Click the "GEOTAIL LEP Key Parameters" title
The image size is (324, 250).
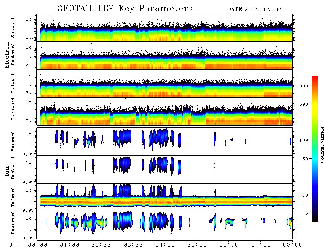(x=125, y=9)
